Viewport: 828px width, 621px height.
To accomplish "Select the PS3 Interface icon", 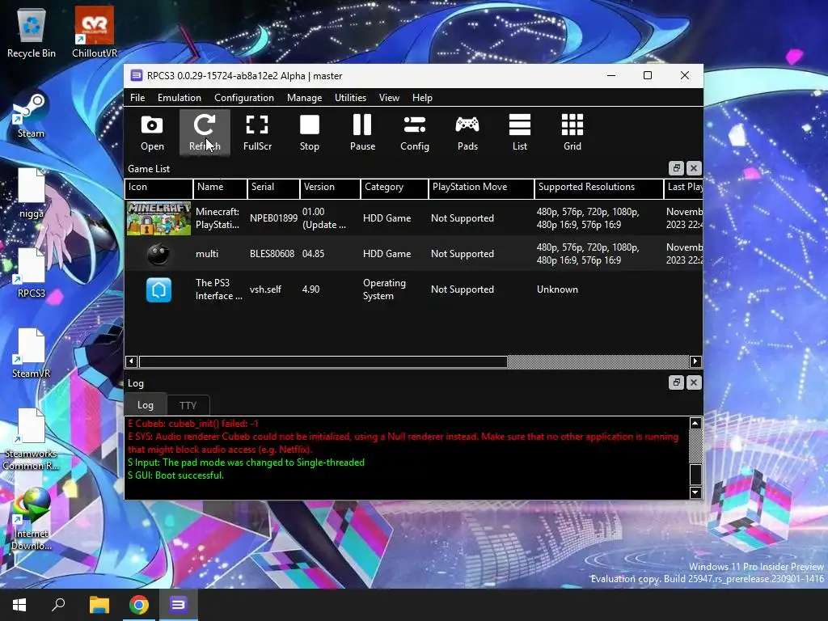I will point(158,290).
